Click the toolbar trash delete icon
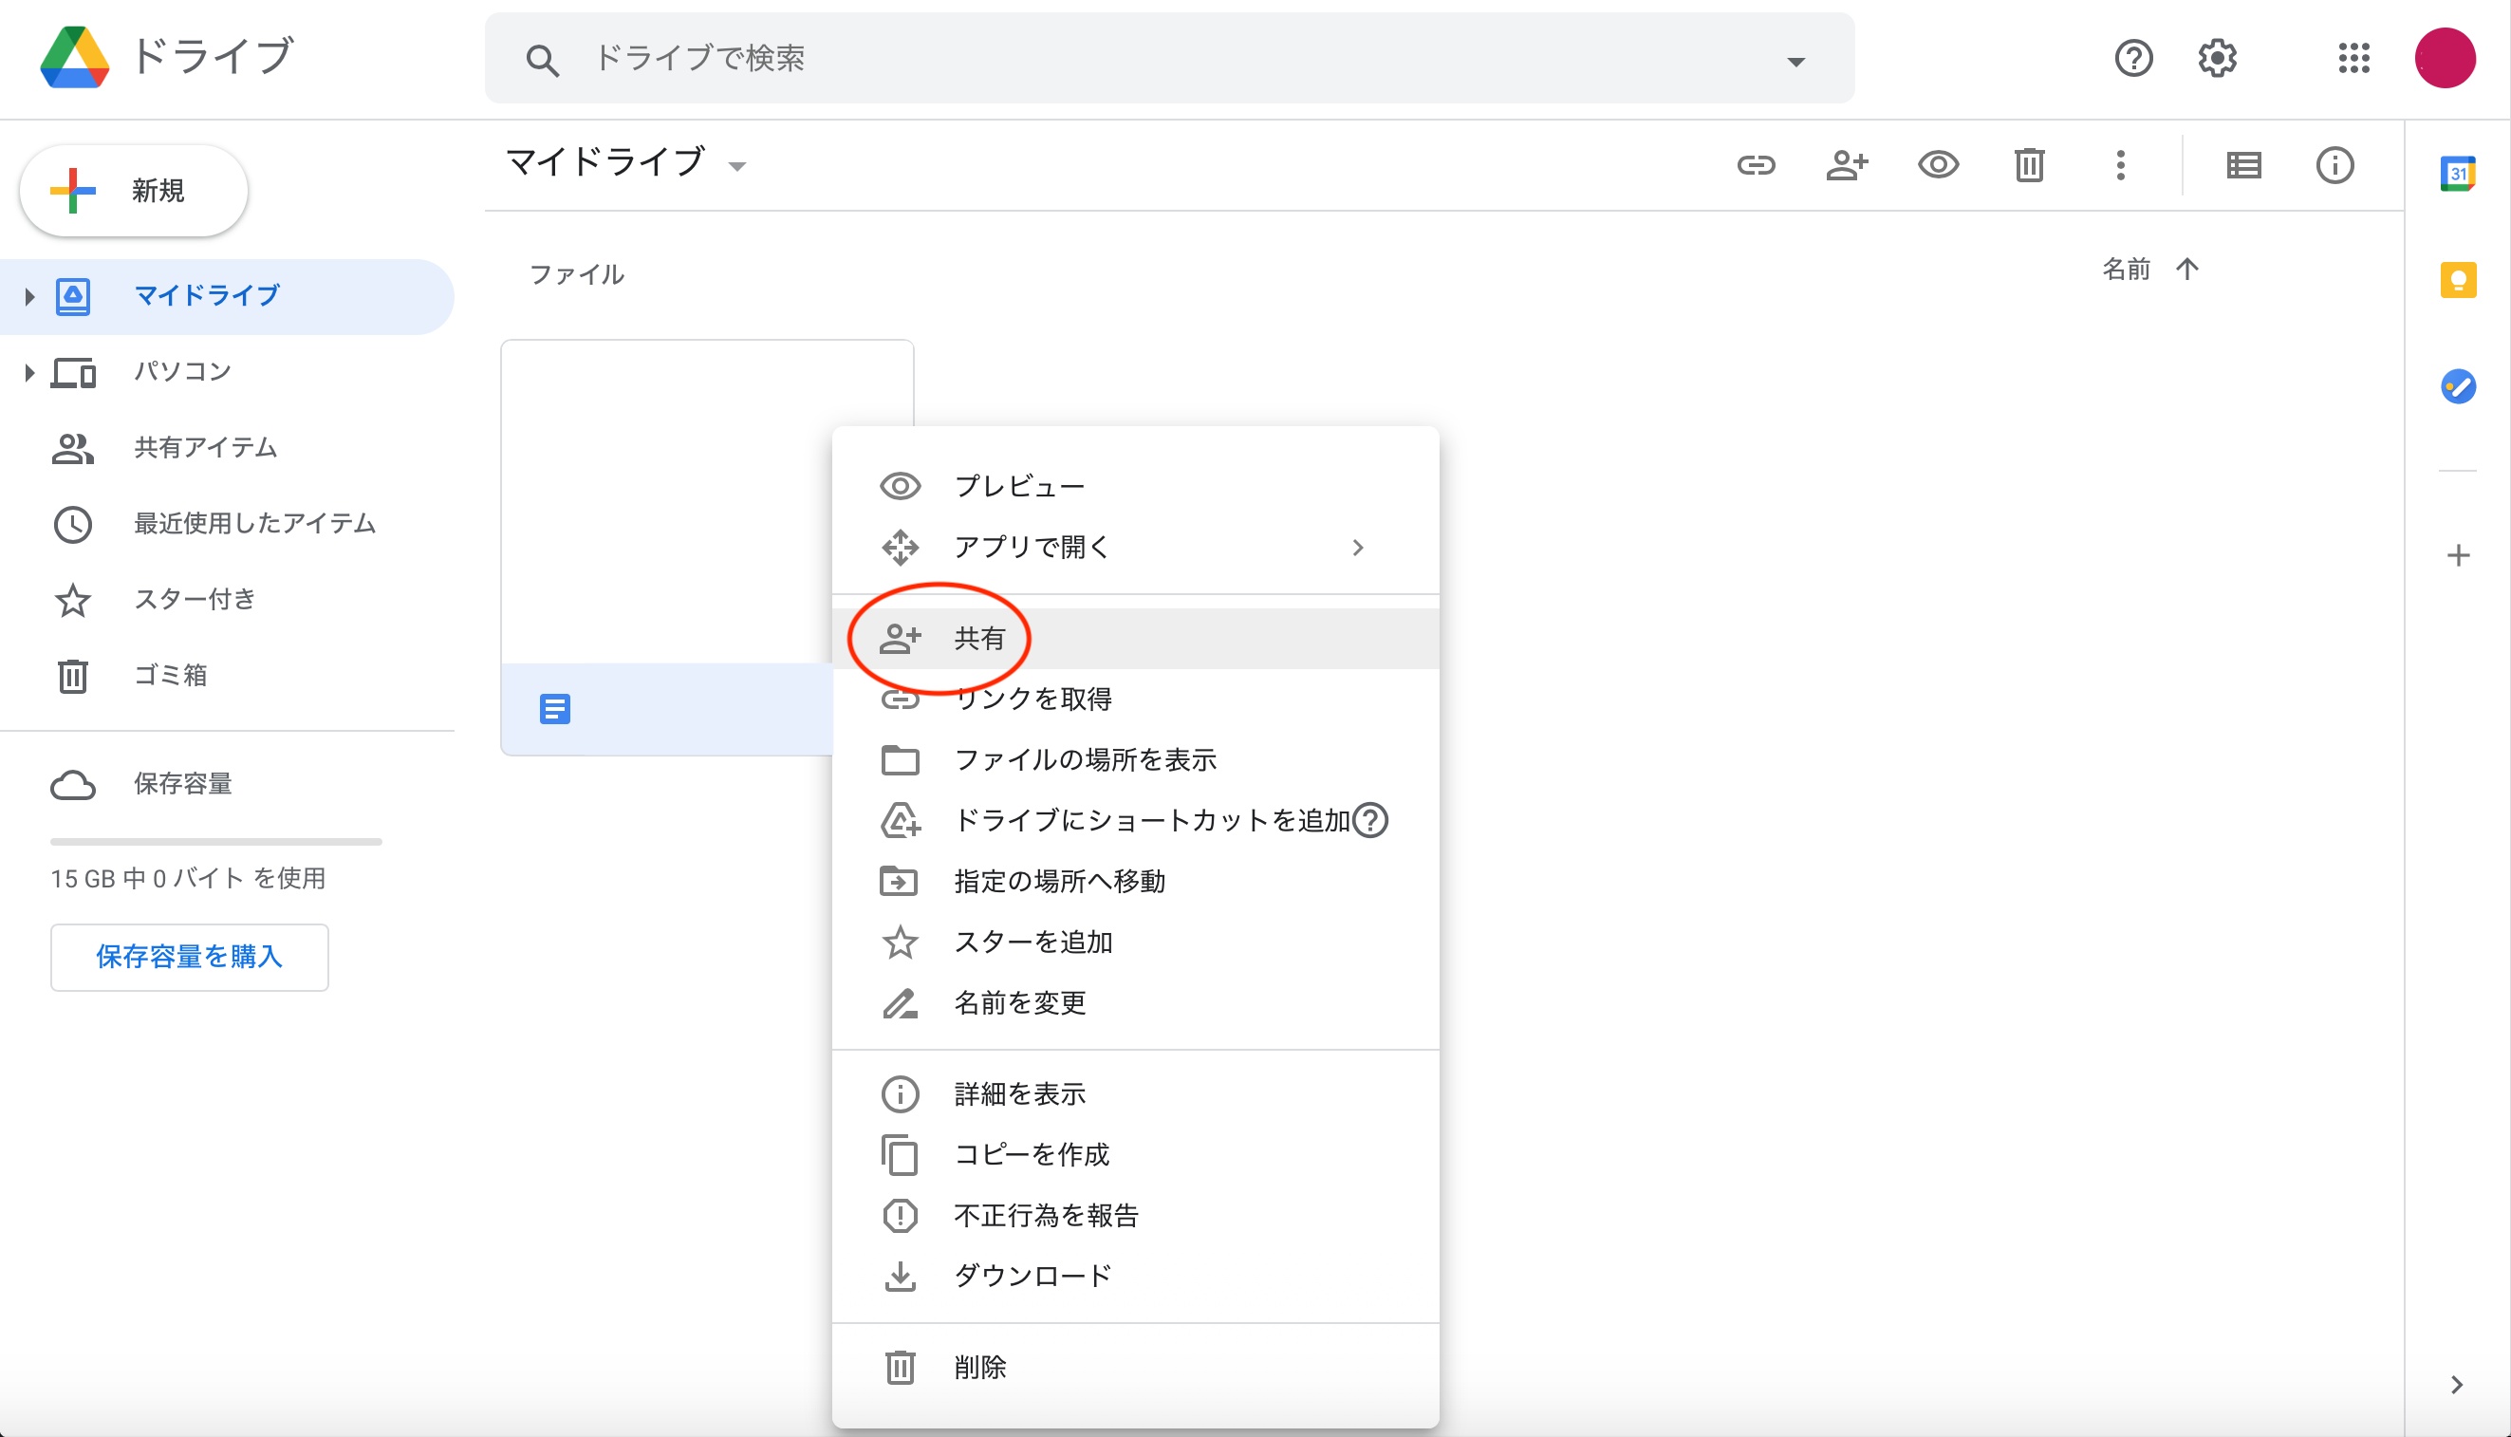The width and height of the screenshot is (2511, 1437). tap(2030, 165)
